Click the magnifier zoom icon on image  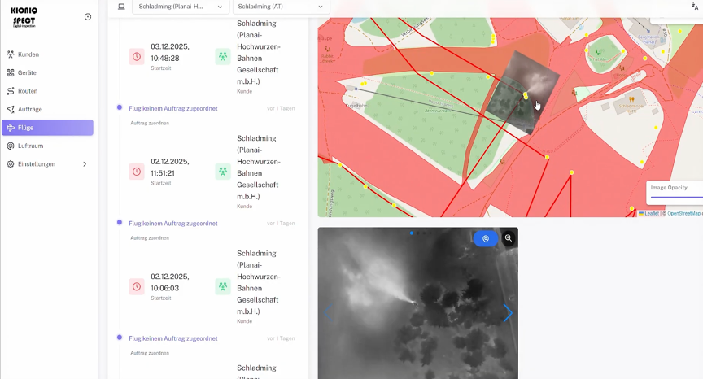(x=509, y=238)
